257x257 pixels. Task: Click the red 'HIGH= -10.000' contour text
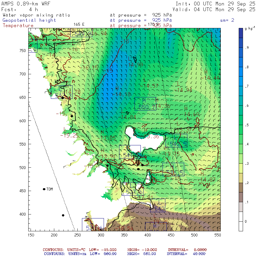point(142,250)
